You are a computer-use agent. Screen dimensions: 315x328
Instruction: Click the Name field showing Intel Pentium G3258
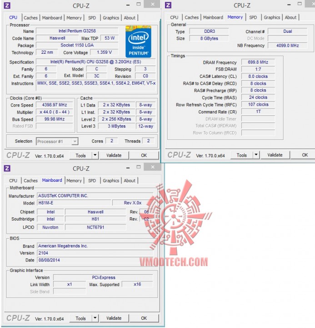[x=77, y=31]
